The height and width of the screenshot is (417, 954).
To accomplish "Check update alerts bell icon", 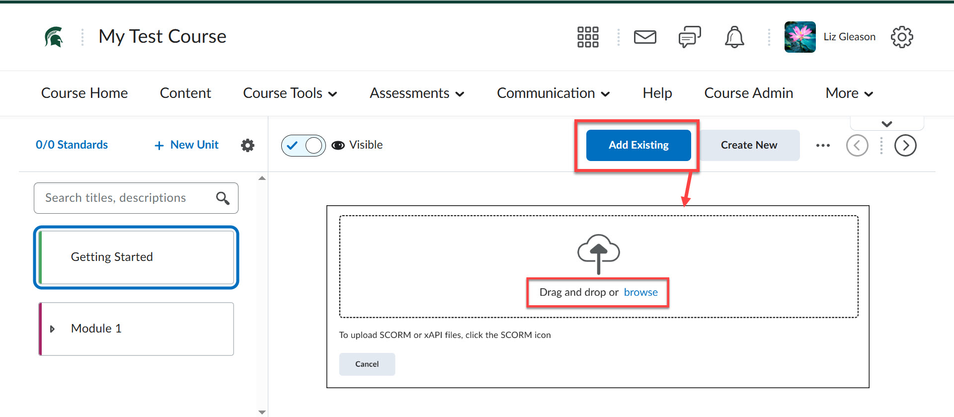I will tap(734, 37).
